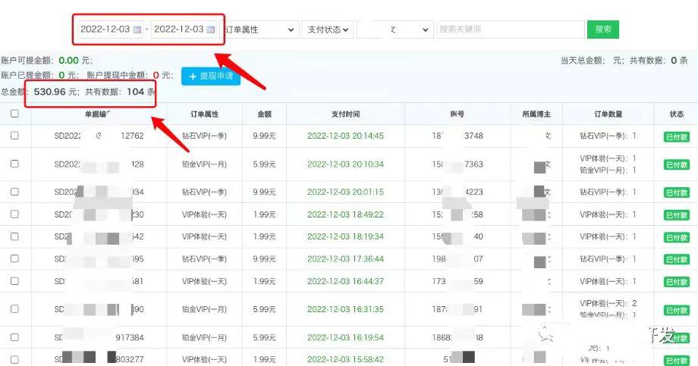This screenshot has width=698, height=366.
Task: Click payment time 2022-12-03 18:49:22
Action: click(345, 214)
